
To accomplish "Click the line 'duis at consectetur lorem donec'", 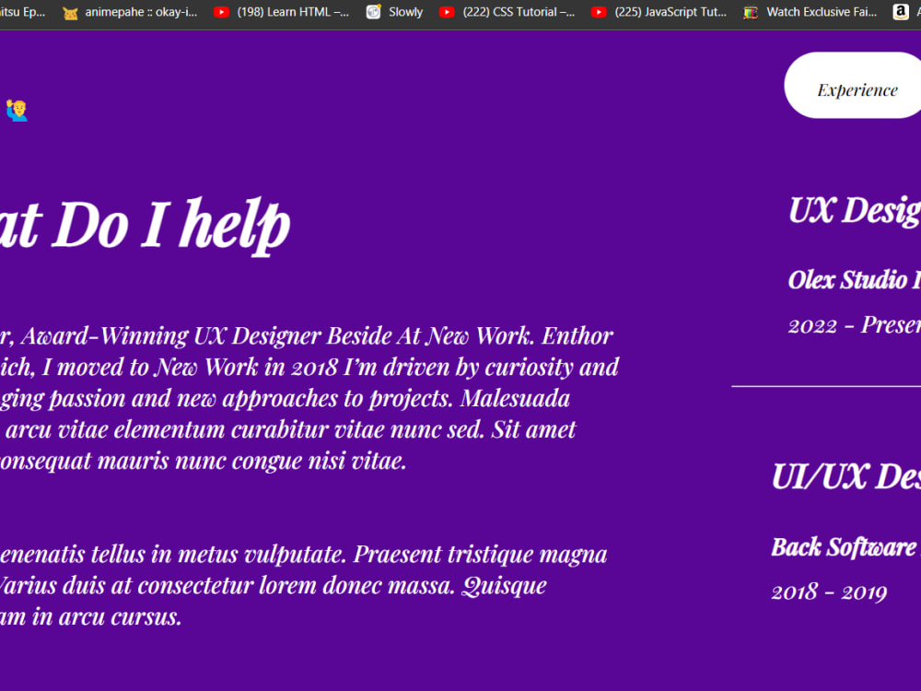I will tap(274, 586).
